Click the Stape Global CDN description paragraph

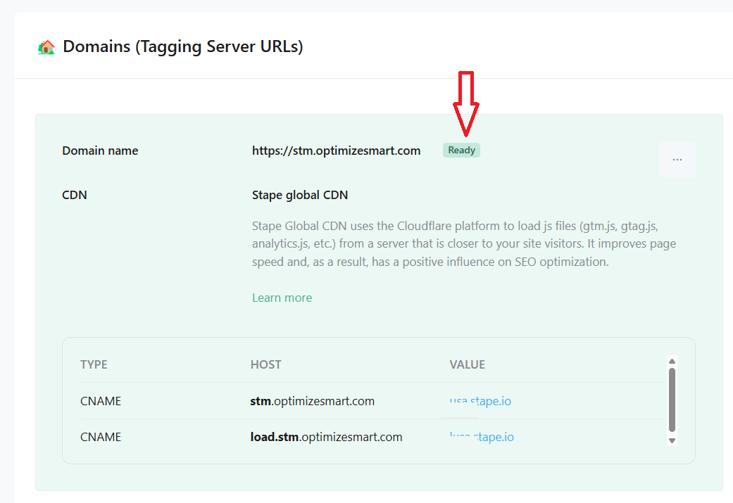pos(464,244)
